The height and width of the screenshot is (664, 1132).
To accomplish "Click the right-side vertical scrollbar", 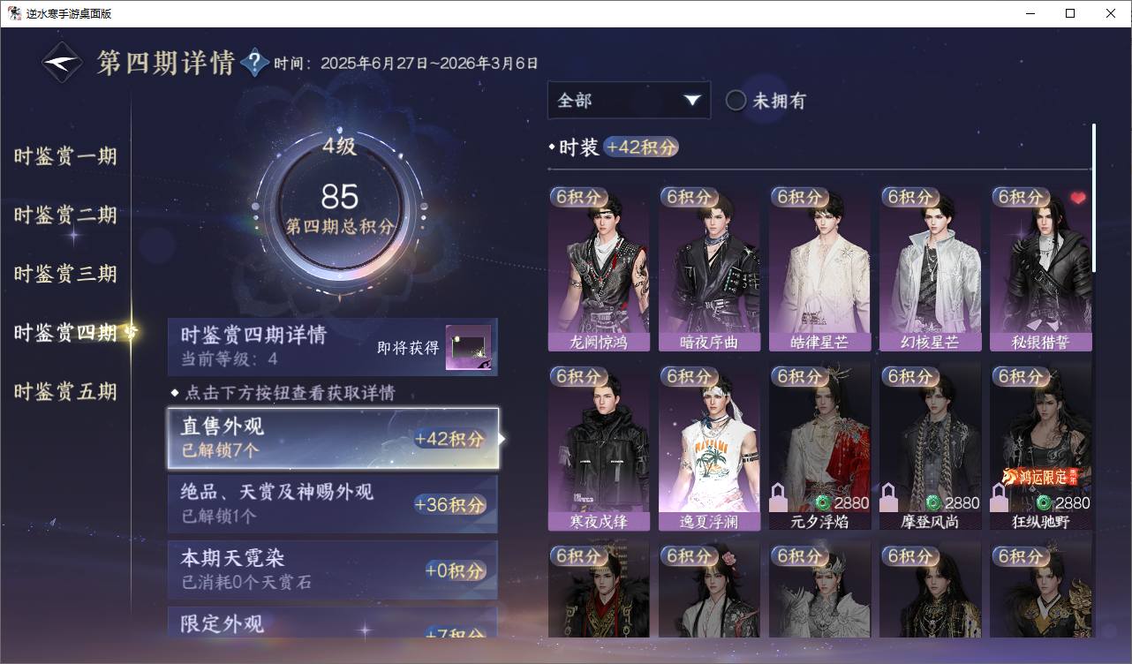I will (x=1094, y=197).
